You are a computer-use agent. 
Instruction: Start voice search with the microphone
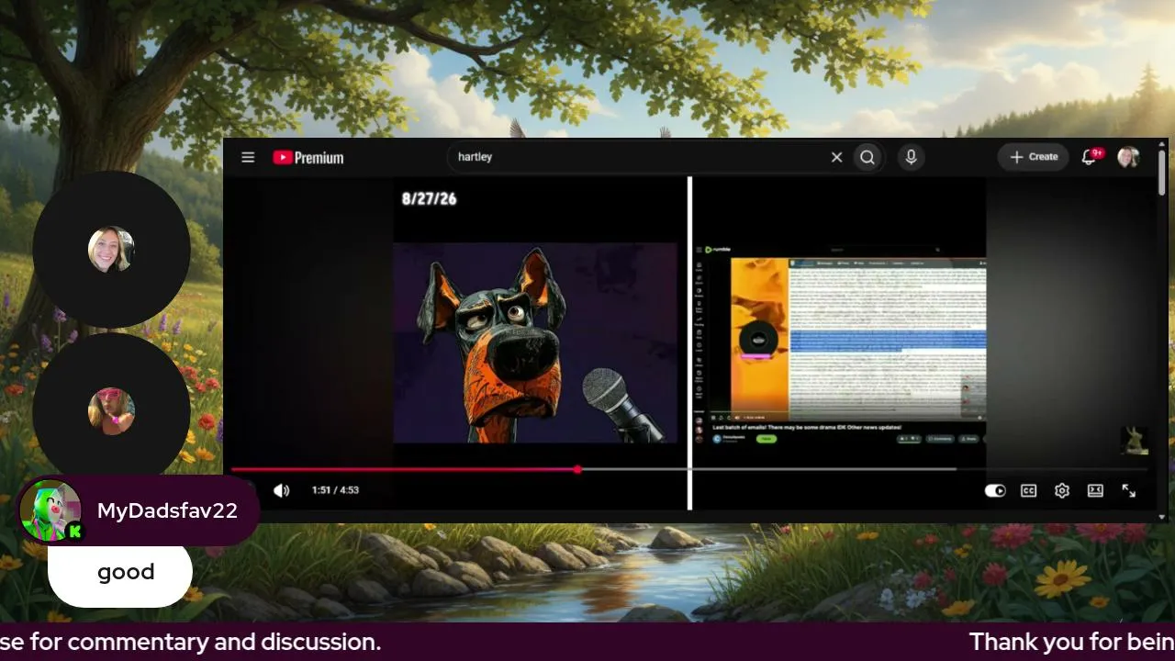[911, 157]
